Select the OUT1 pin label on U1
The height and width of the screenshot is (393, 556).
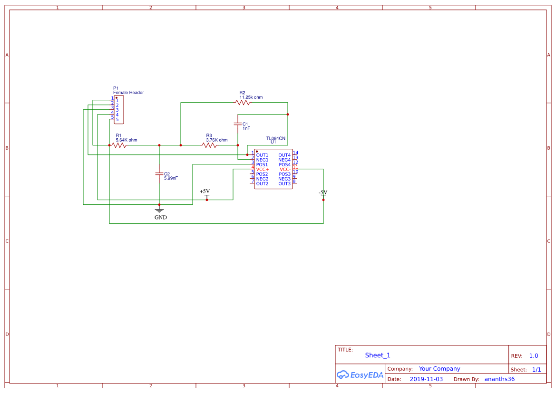262,155
